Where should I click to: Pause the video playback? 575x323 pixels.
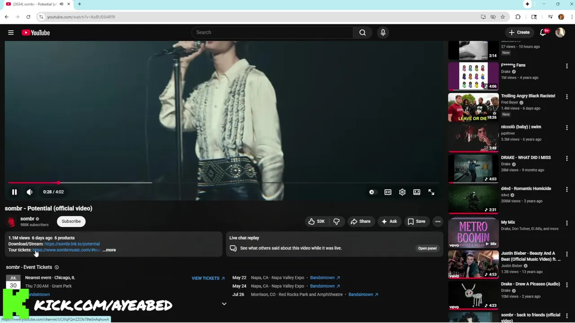(14, 192)
